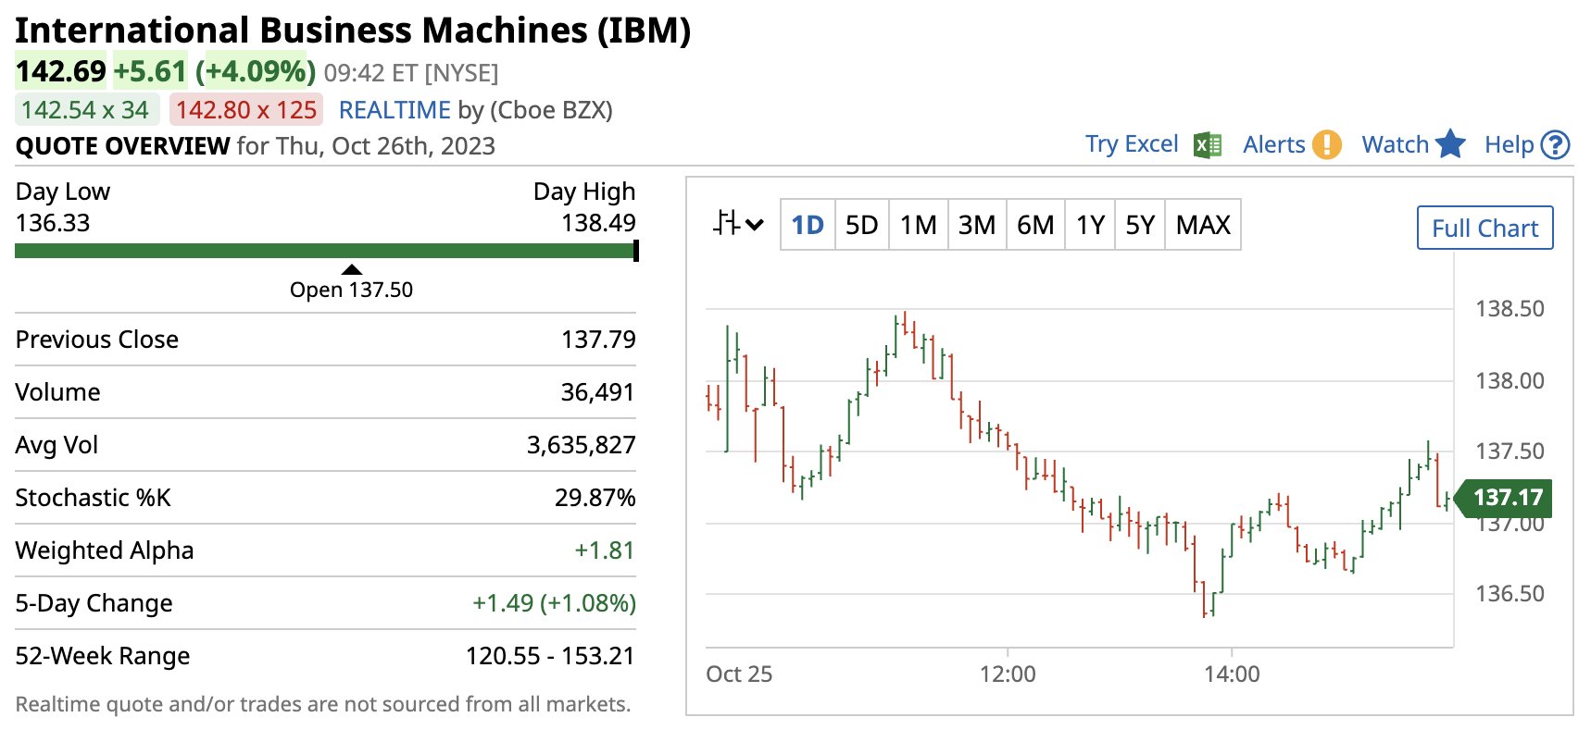1591x742 pixels.
Task: Click the Alerts link text
Action: coord(1273,144)
